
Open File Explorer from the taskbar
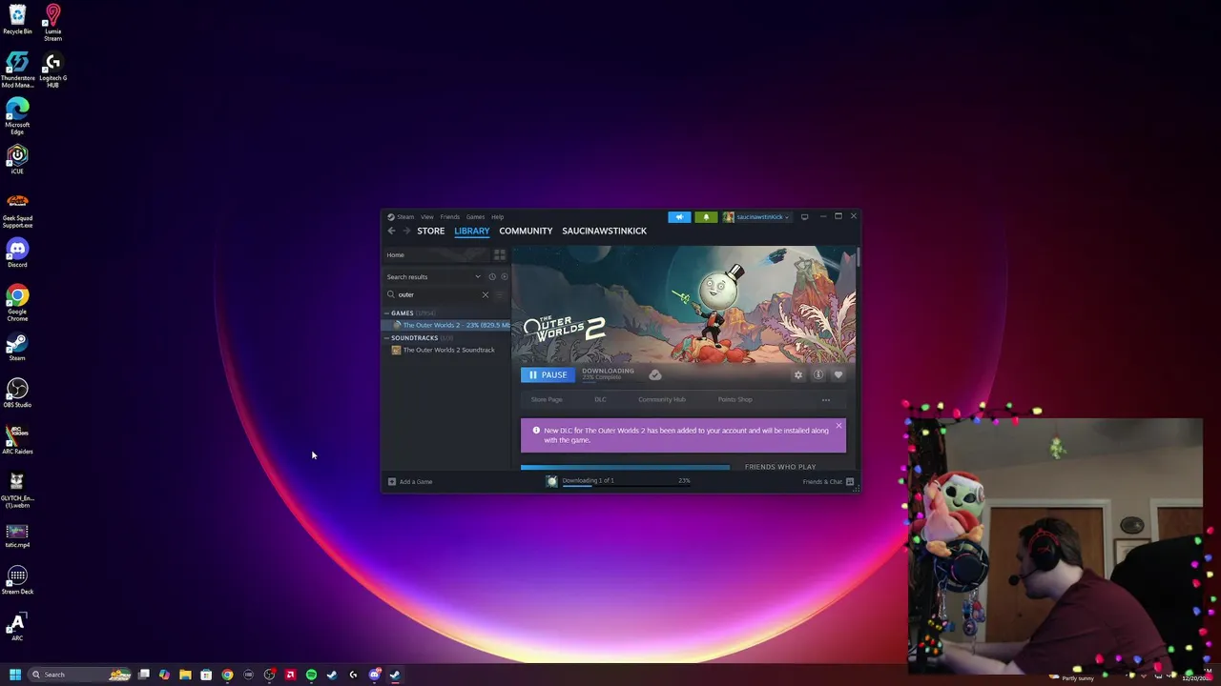[185, 675]
